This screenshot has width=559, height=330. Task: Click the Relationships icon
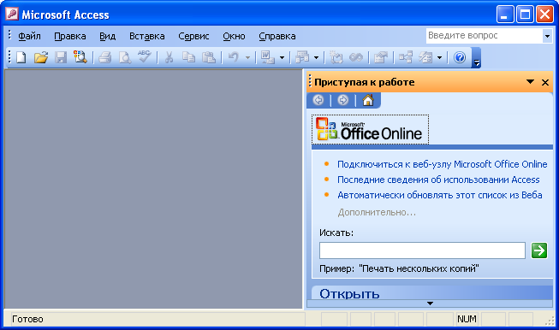click(x=406, y=57)
